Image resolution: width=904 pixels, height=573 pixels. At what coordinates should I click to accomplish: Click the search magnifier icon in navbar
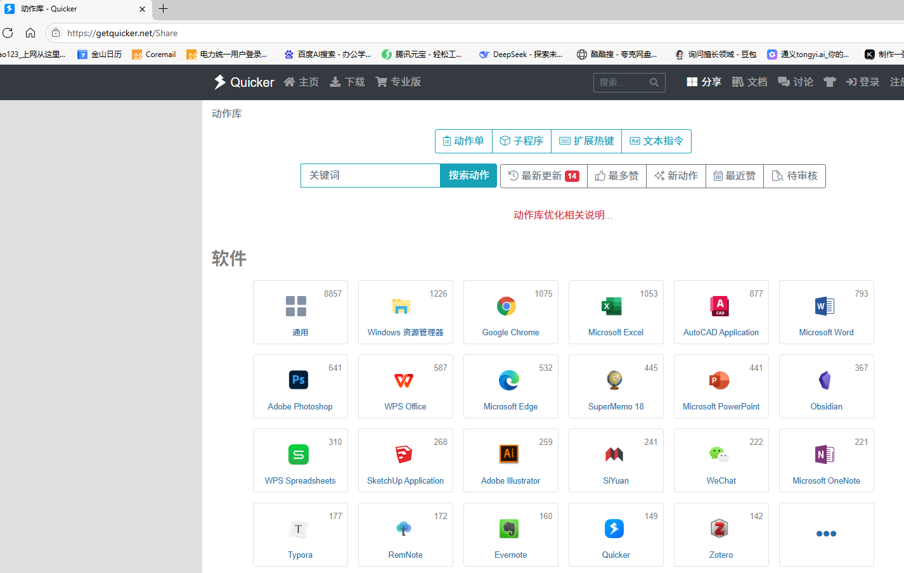[654, 82]
